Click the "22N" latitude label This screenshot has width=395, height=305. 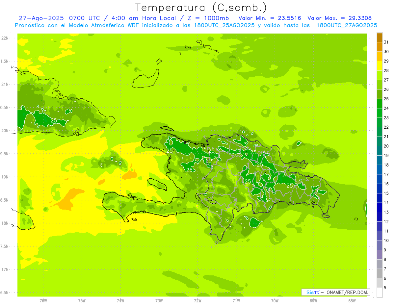coord(5,38)
